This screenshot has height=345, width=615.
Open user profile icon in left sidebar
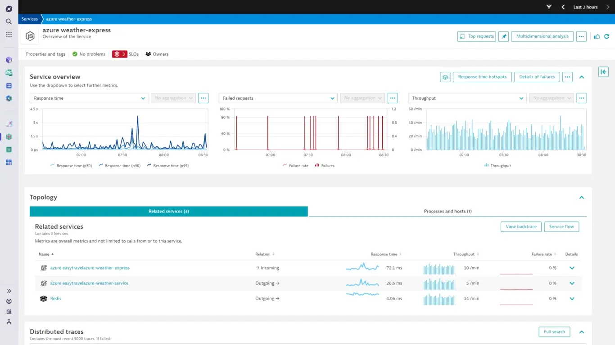9,322
